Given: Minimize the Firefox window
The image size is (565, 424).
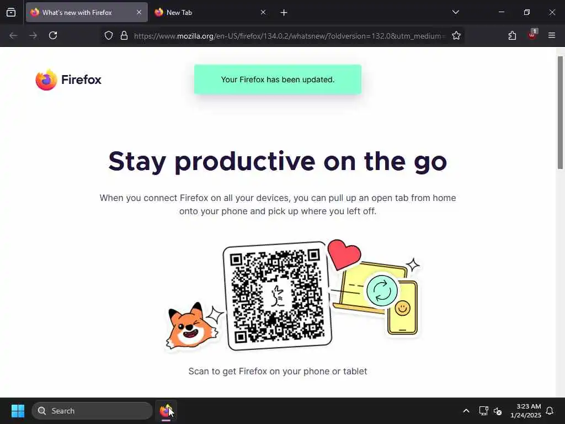Looking at the screenshot, I should click(x=501, y=12).
